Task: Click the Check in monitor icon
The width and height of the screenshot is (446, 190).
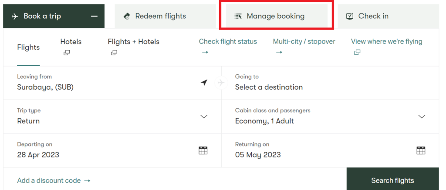Action: pyautogui.click(x=350, y=17)
